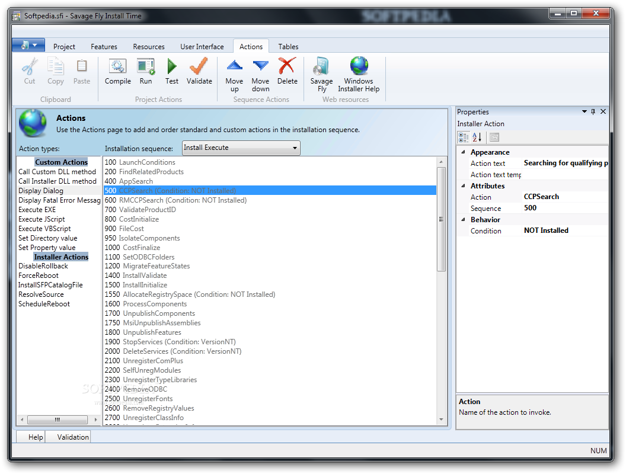Select Execute EXE action type
Screen dimensions: 626x474
click(37, 210)
